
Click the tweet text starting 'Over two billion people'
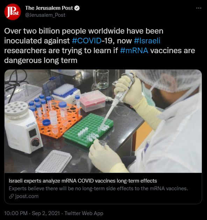pyautogui.click(x=100, y=45)
